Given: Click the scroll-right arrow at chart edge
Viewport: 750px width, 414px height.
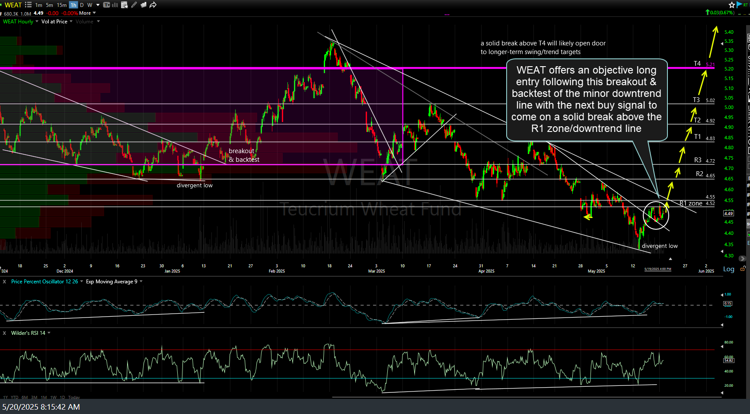Looking at the screenshot, I should coord(742,258).
